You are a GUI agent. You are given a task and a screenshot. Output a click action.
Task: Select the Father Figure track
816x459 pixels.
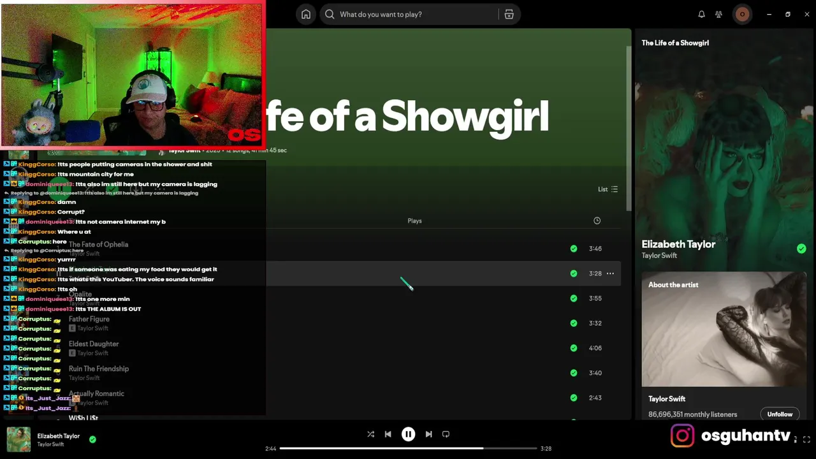tap(89, 319)
